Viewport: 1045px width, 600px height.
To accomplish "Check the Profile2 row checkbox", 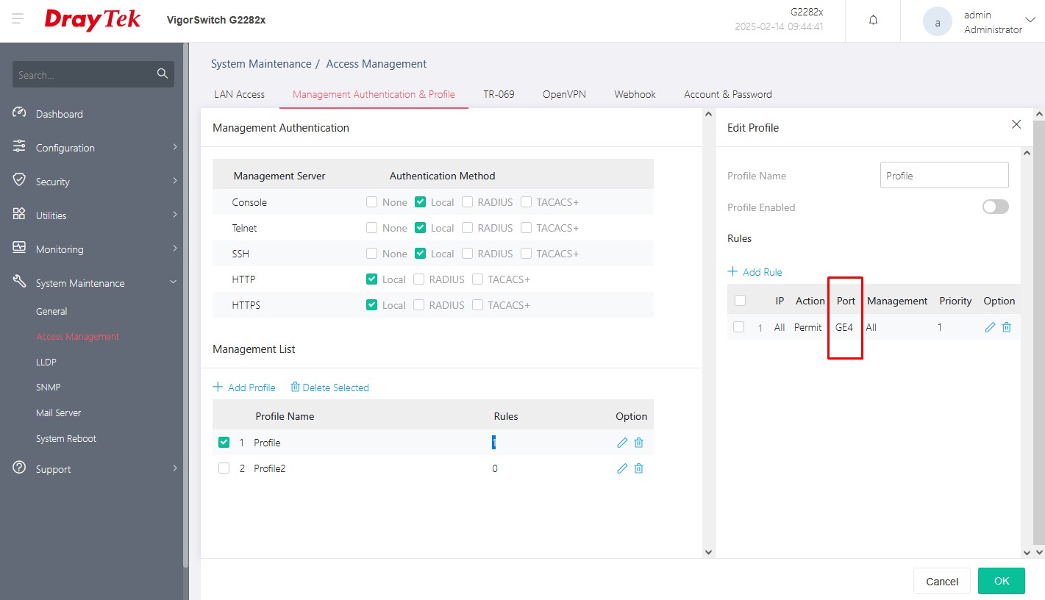I will pos(224,468).
